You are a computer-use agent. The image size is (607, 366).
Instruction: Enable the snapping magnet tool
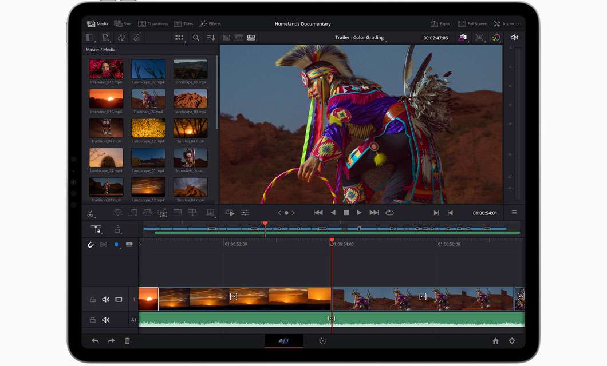point(90,244)
